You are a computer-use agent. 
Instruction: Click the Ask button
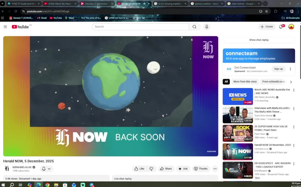183,169
